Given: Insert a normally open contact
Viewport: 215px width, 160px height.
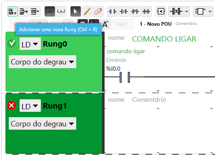Looking at the screenshot, I should [x=112, y=11].
